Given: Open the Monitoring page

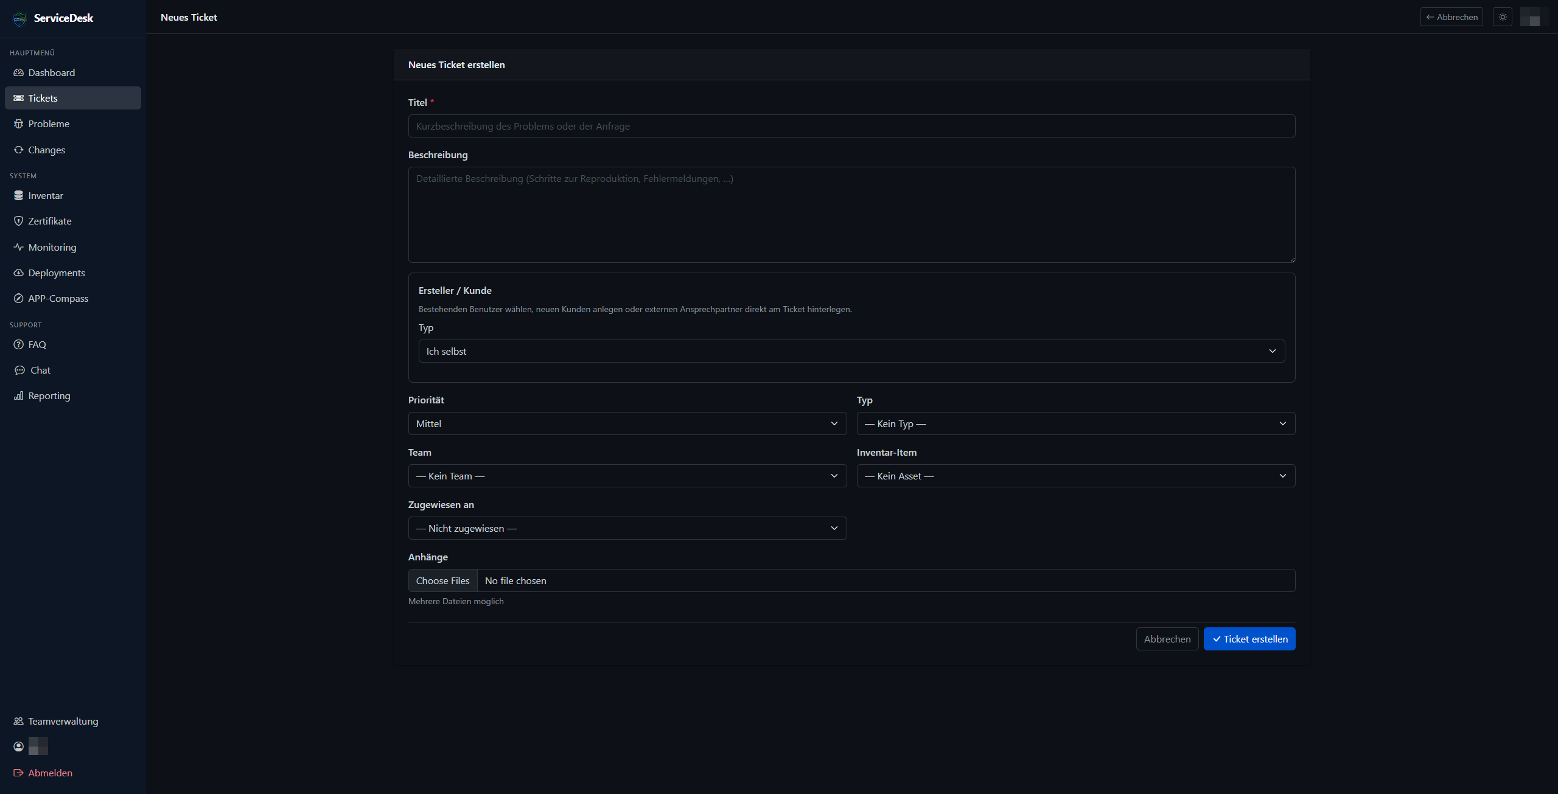Looking at the screenshot, I should point(73,247).
